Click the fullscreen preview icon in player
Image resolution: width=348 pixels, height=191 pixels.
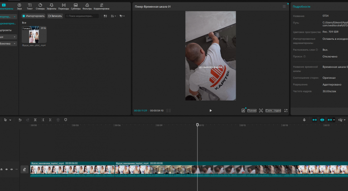pos(286,110)
